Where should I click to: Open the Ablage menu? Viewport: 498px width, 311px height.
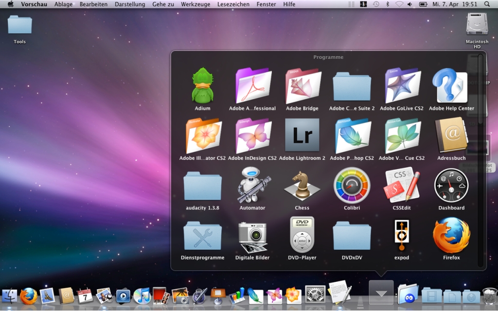click(x=63, y=4)
